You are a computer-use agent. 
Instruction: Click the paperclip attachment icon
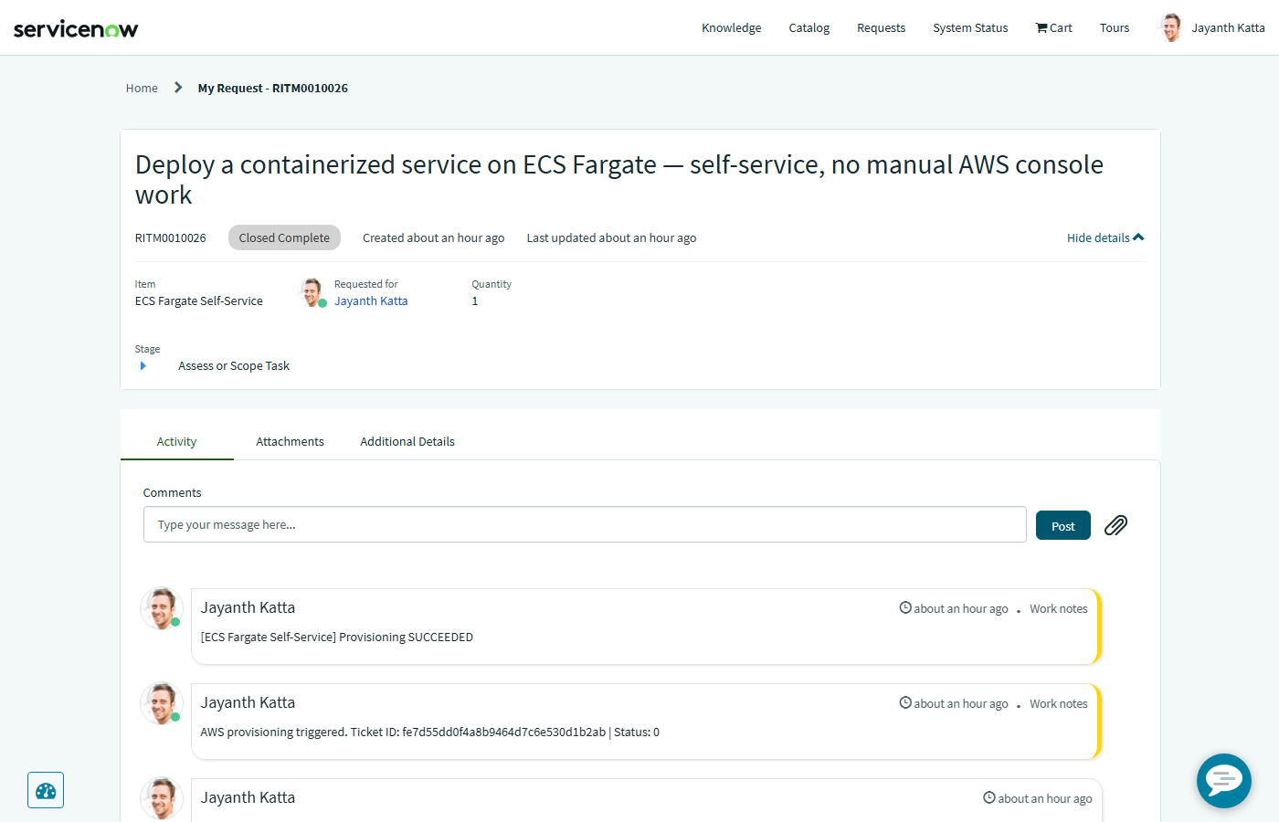(x=1115, y=525)
